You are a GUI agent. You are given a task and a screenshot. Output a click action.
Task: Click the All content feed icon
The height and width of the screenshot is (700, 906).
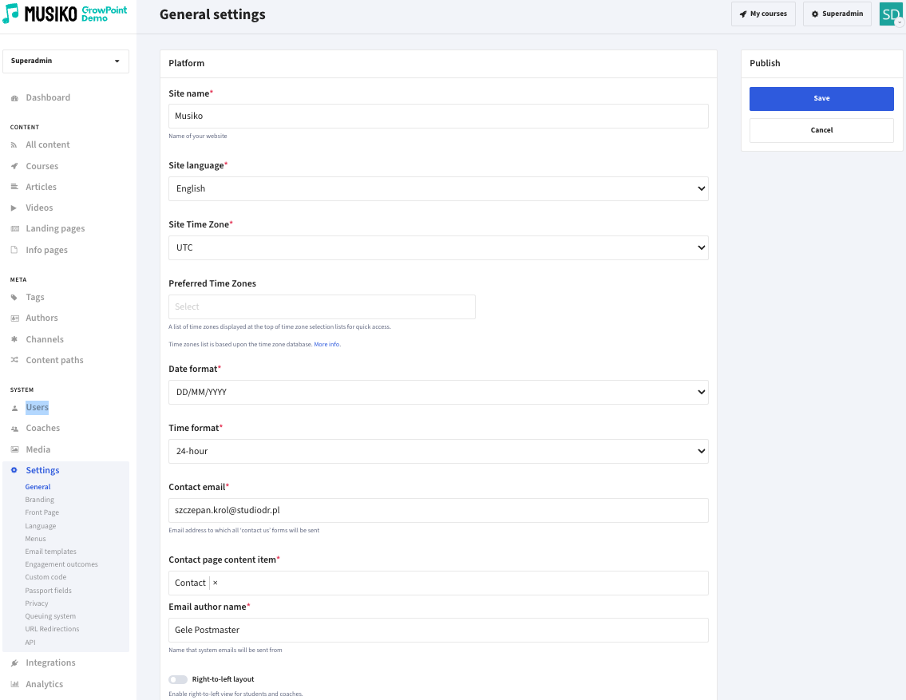pos(14,145)
